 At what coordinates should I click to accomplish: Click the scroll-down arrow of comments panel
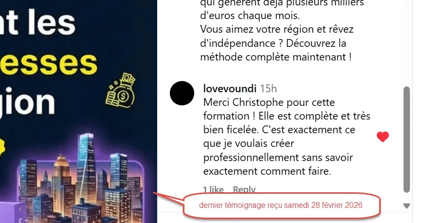pyautogui.click(x=407, y=205)
